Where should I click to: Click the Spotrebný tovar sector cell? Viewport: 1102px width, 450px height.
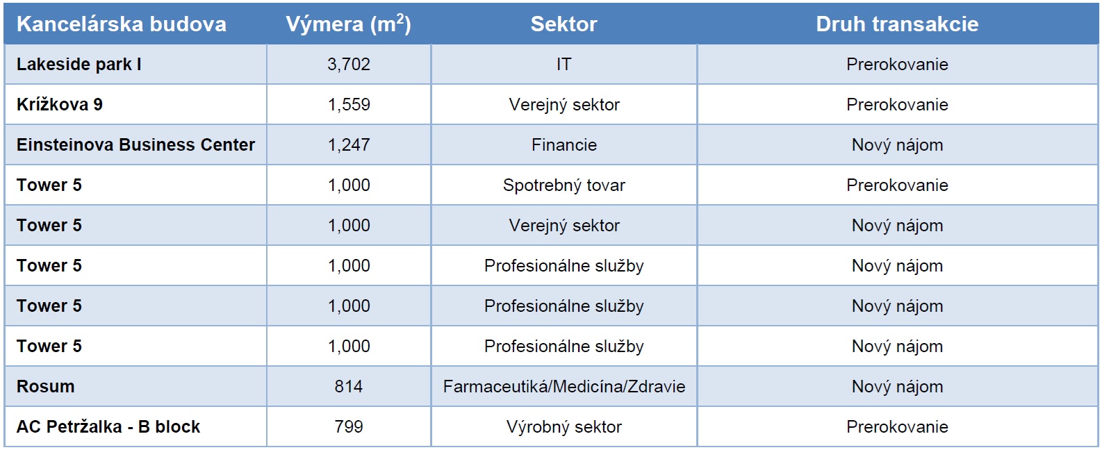(564, 185)
